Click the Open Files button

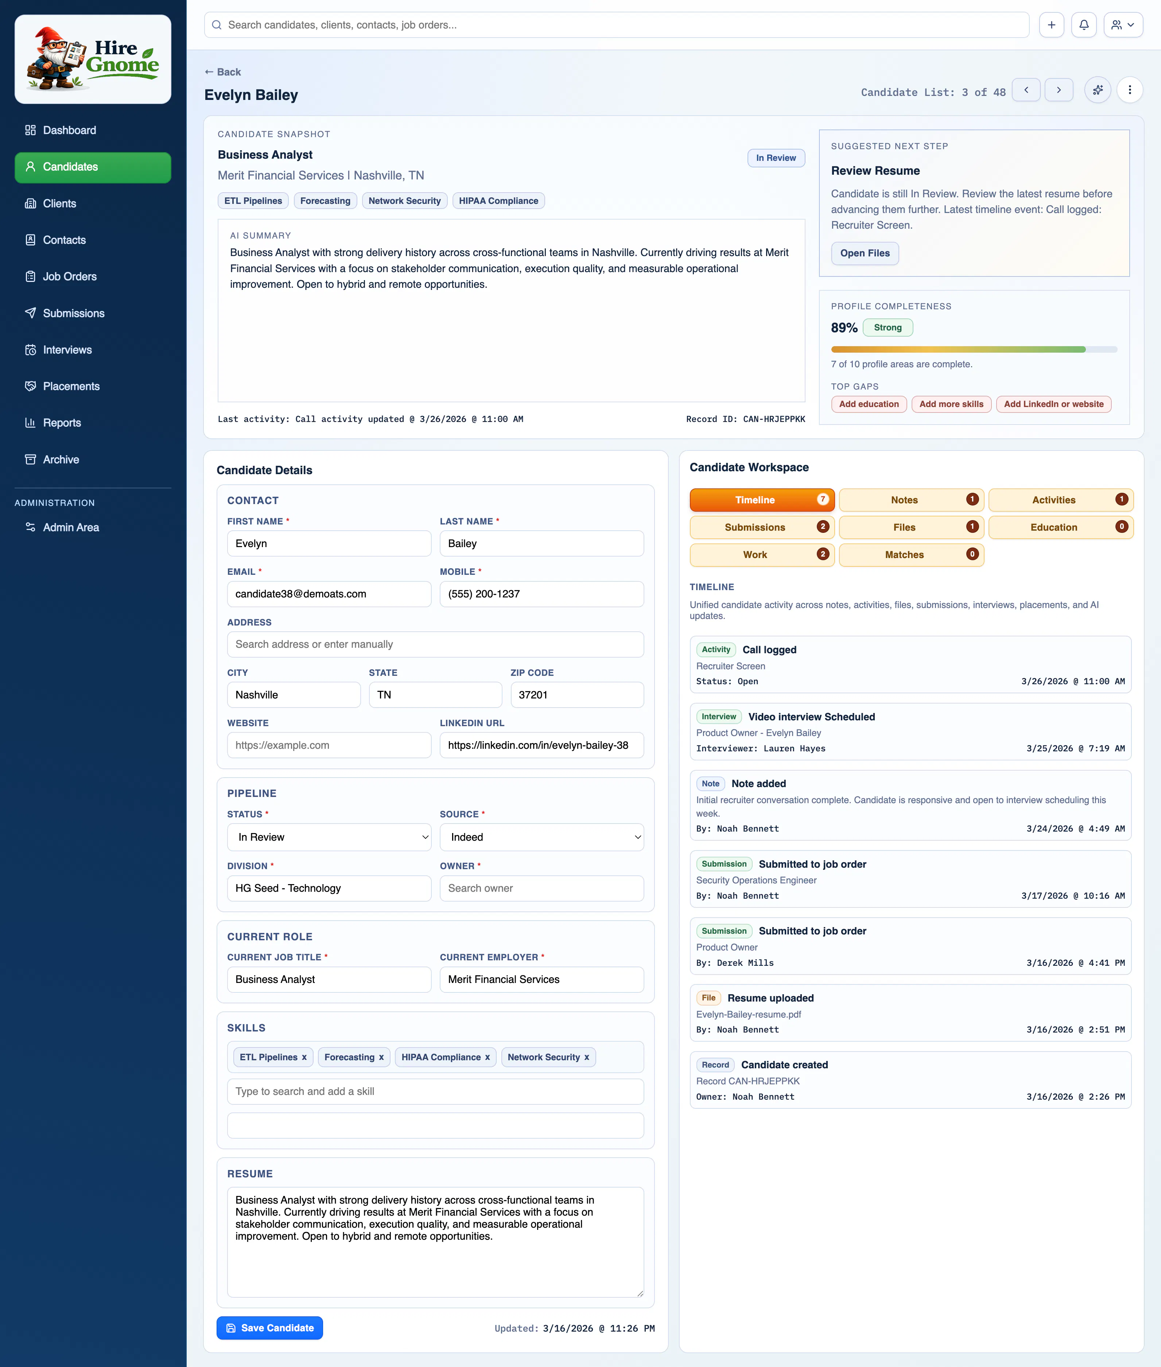865,253
